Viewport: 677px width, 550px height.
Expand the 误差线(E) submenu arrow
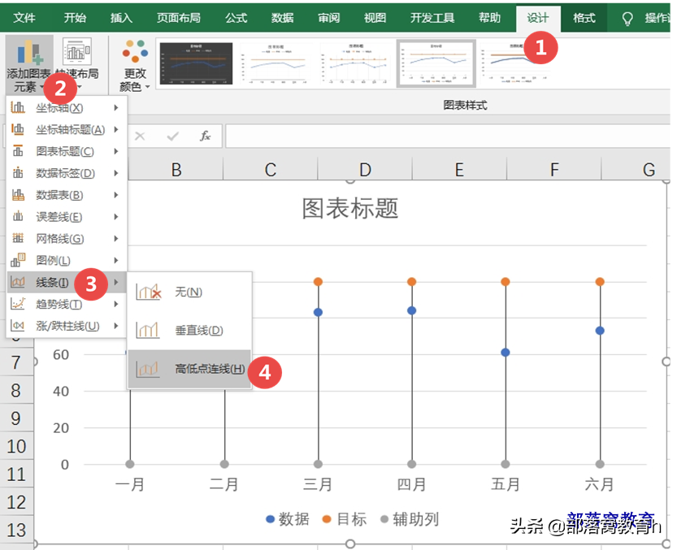pos(116,216)
